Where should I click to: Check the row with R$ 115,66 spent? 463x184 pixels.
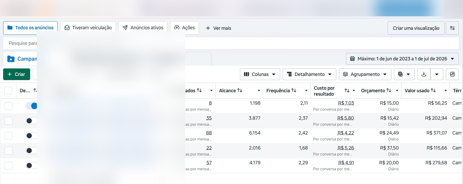(9, 151)
